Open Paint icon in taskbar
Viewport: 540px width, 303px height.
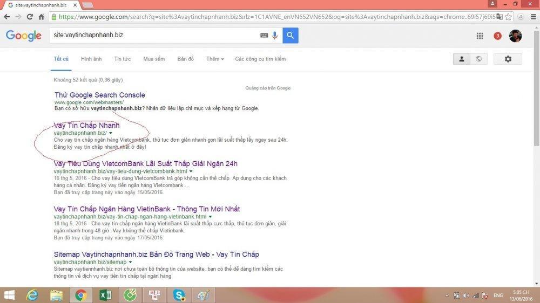click(203, 295)
